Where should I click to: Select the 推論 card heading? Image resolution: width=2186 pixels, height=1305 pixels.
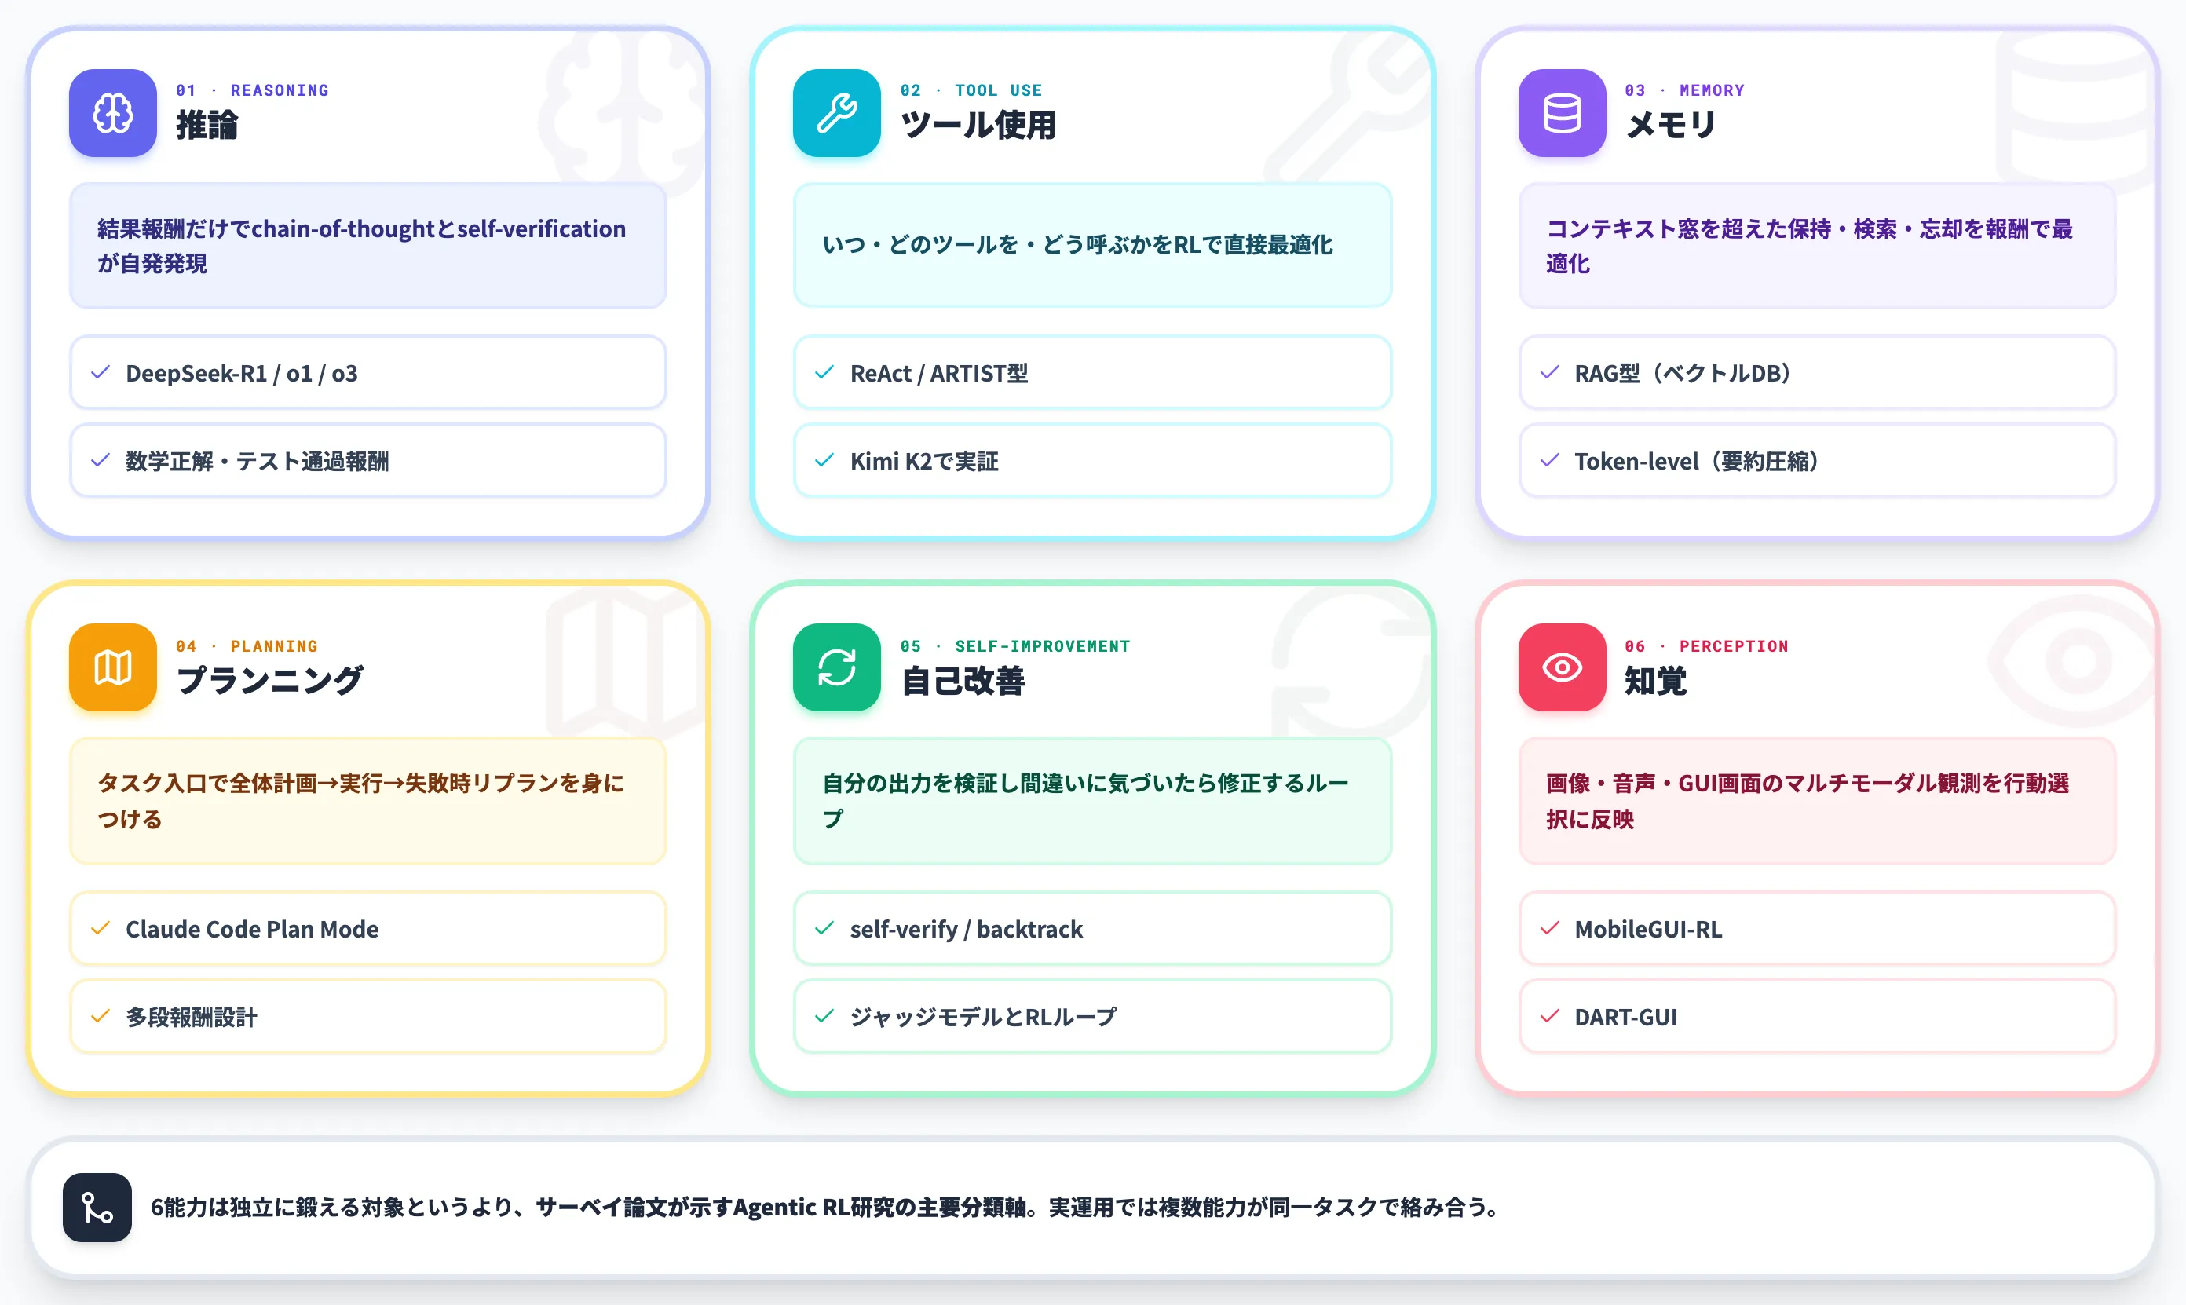click(x=207, y=125)
